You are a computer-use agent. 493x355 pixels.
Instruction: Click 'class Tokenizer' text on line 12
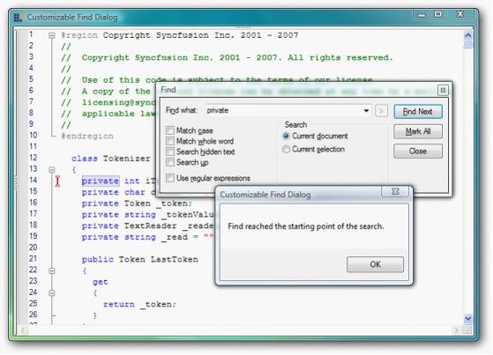[110, 159]
